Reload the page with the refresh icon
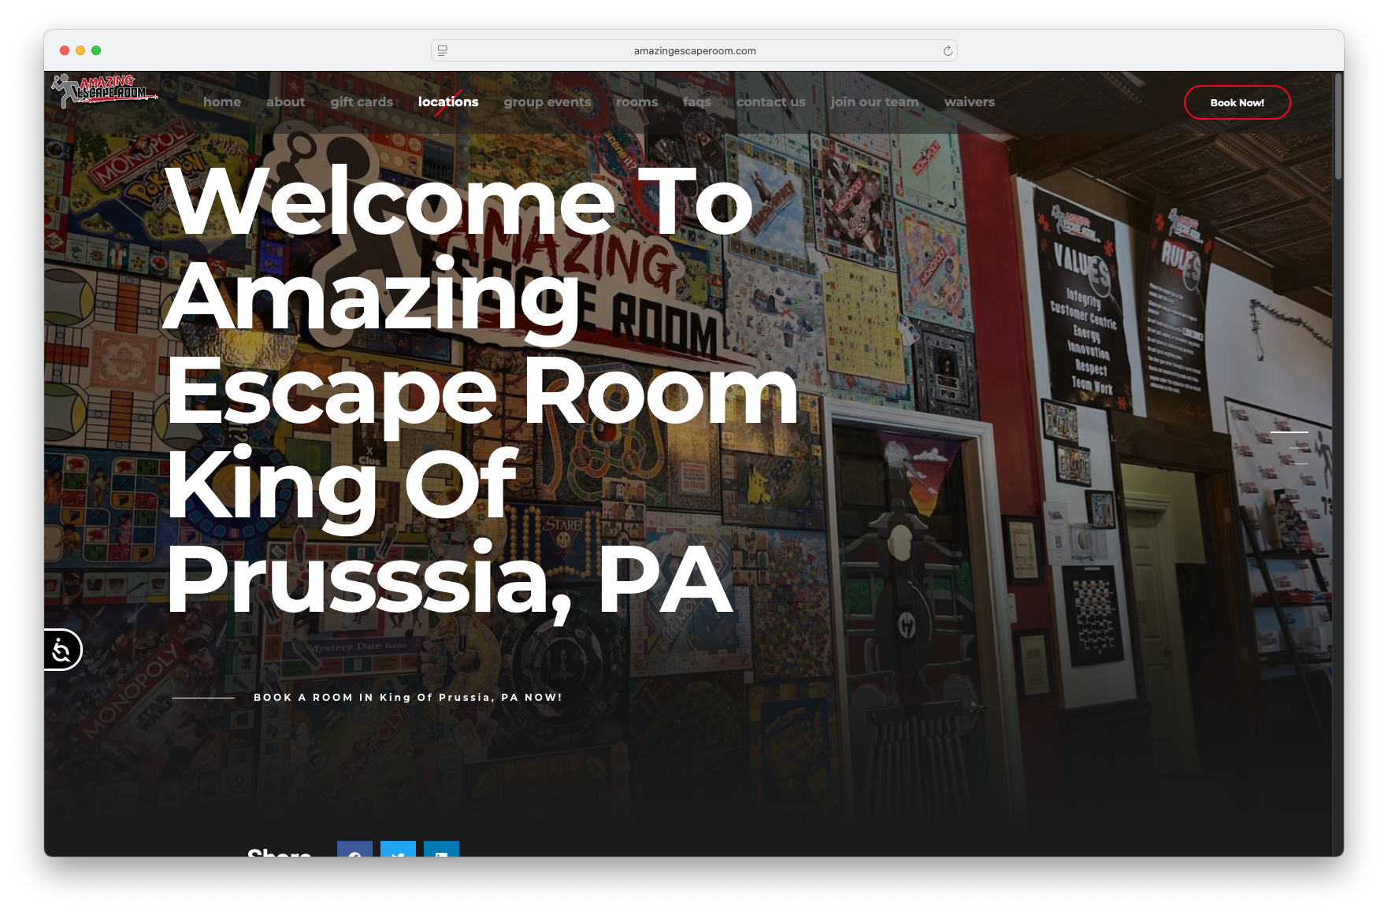 948,50
